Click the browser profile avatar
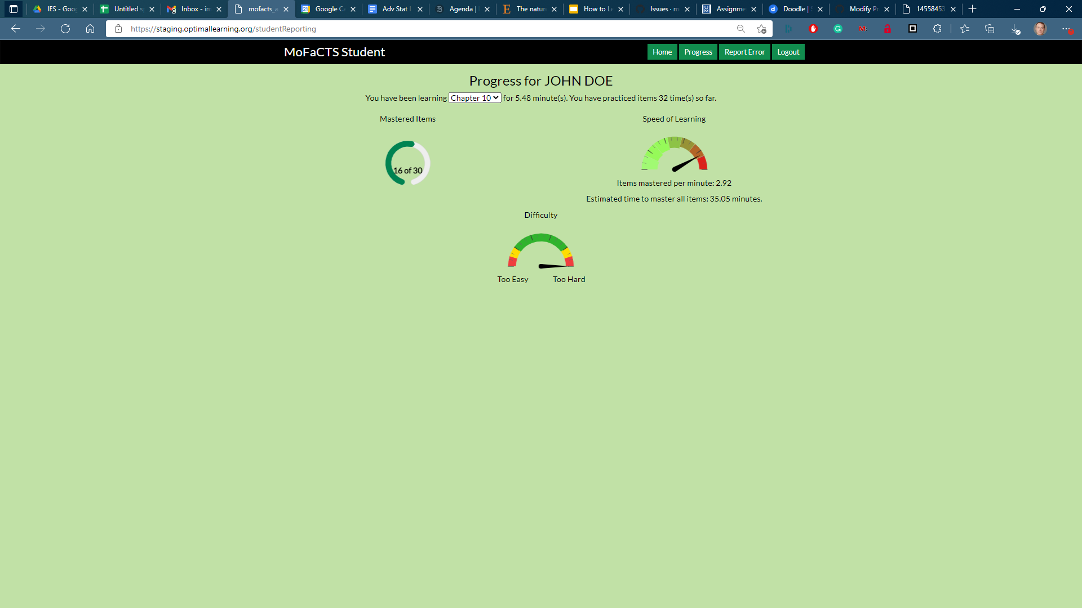 click(1040, 29)
